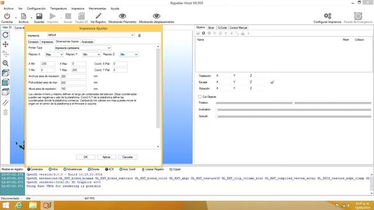Toggle the Errores log filter
This screenshot has height=210, width=374.
coord(93,169)
